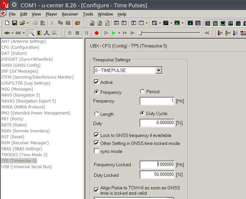Click the open folder icon
Viewport: 246px width, 199px height.
pyautogui.click(x=22, y=23)
